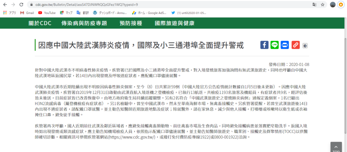The image size is (347, 152).
Task: Click the blue print icon
Action: click(x=285, y=45)
